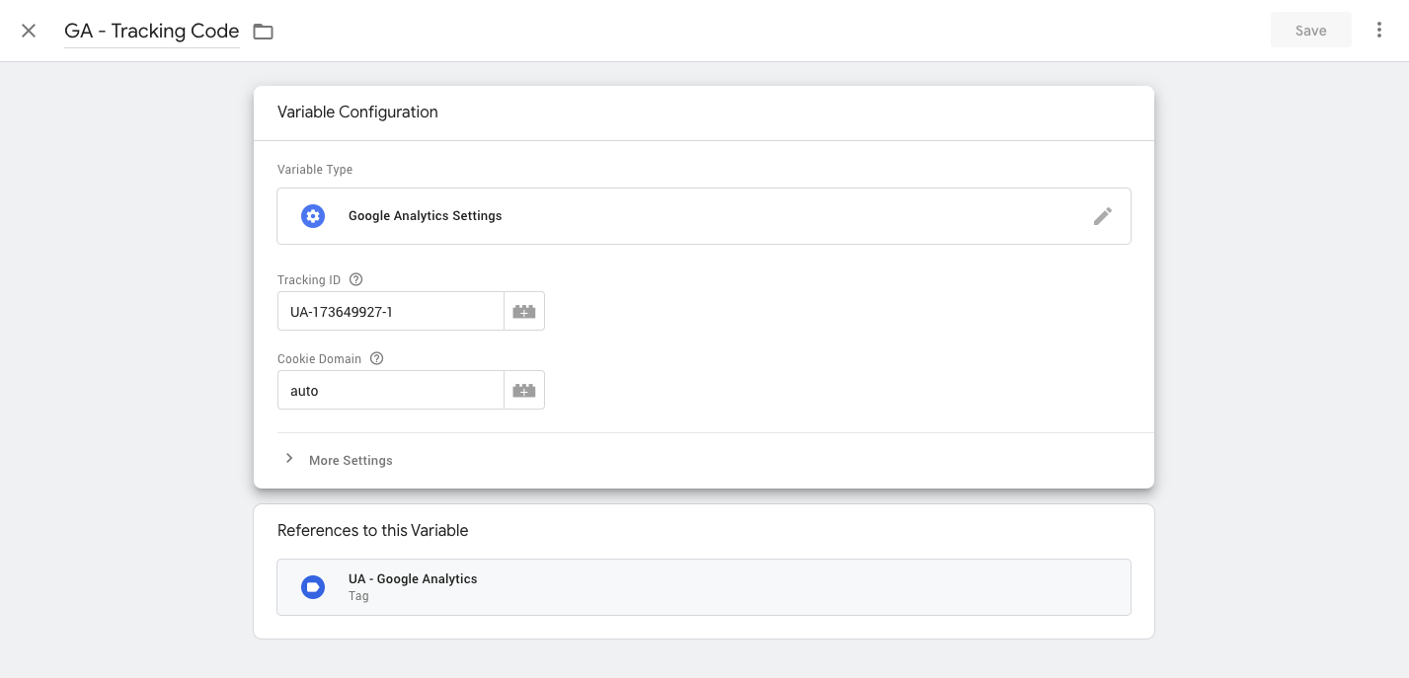Click the References to this Variable heading
This screenshot has height=678, width=1409.
tap(373, 531)
